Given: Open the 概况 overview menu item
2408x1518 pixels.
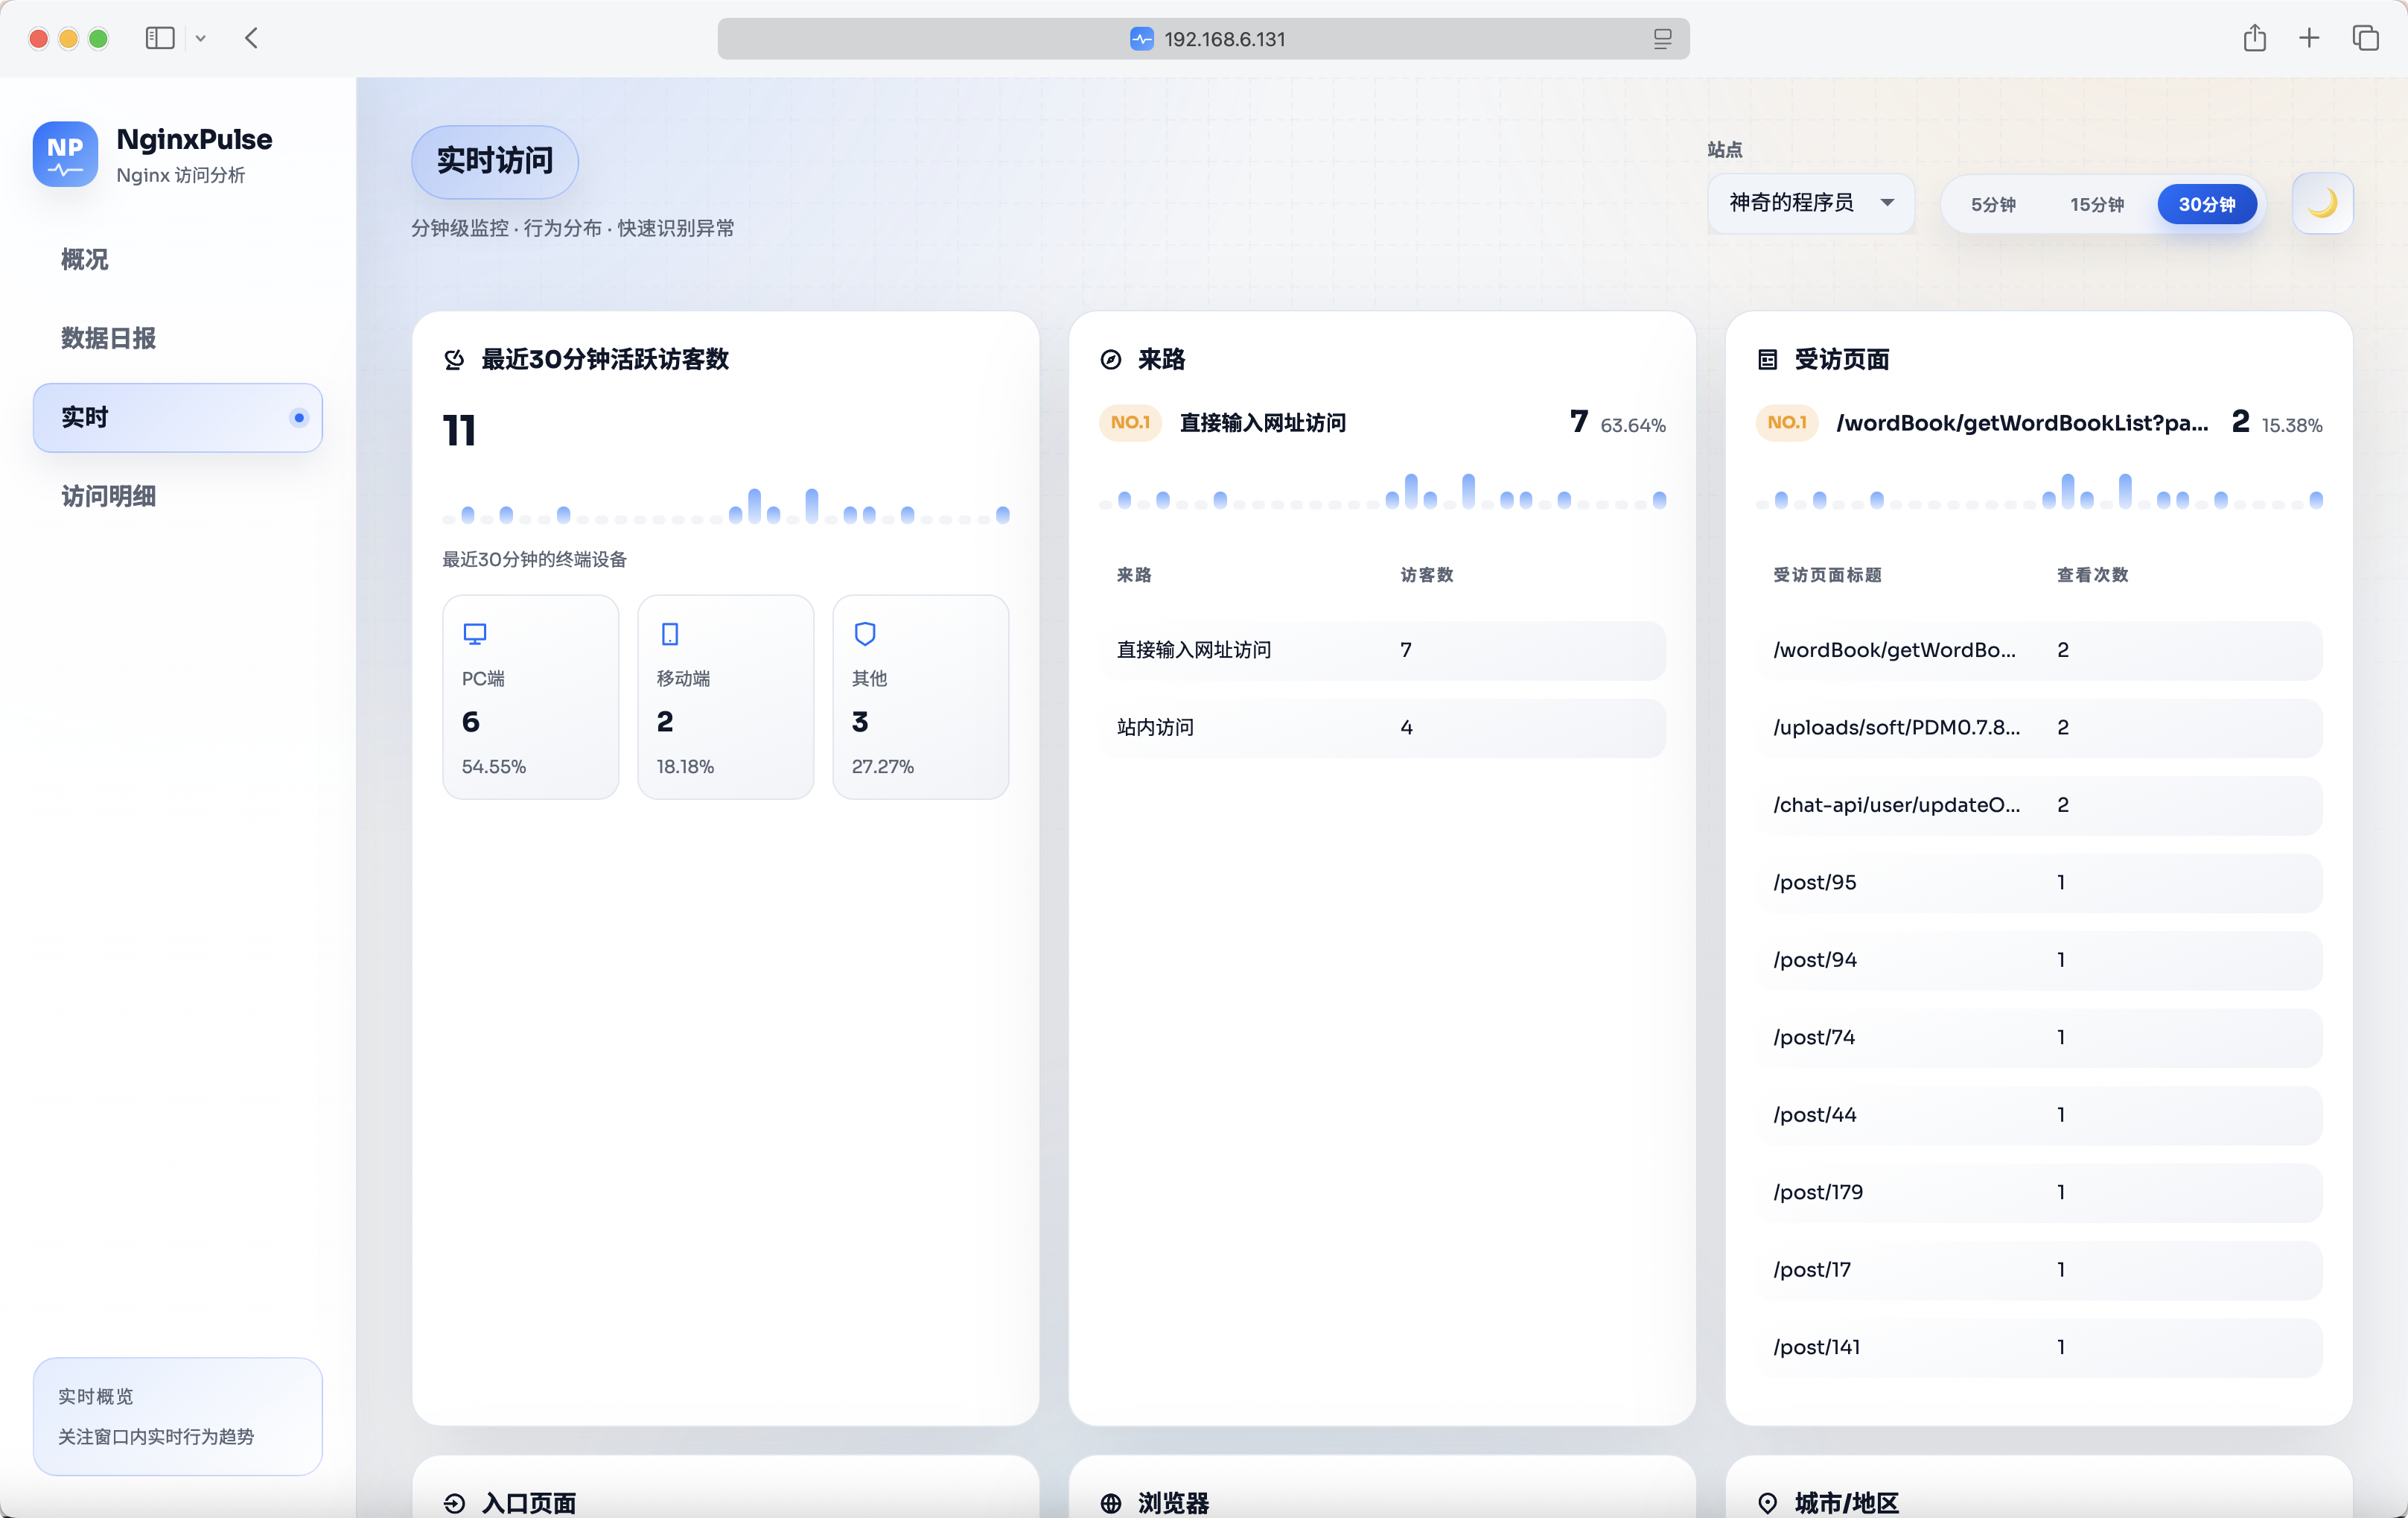Looking at the screenshot, I should coord(85,259).
